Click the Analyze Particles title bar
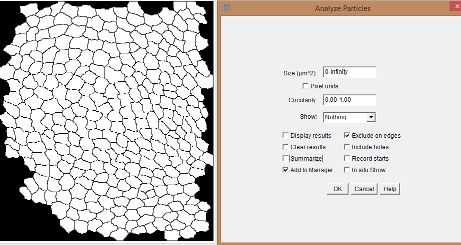The width and height of the screenshot is (461, 245). (x=342, y=8)
